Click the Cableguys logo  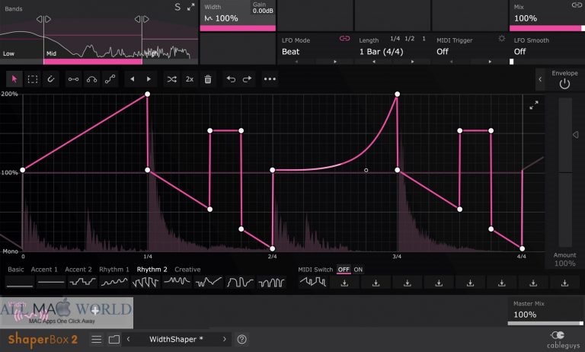(x=563, y=339)
